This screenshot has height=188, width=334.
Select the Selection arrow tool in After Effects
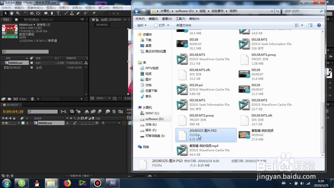point(6,13)
